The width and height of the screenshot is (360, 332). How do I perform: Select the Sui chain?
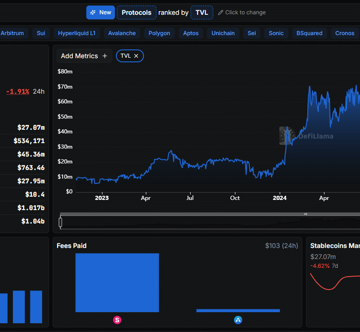point(41,33)
